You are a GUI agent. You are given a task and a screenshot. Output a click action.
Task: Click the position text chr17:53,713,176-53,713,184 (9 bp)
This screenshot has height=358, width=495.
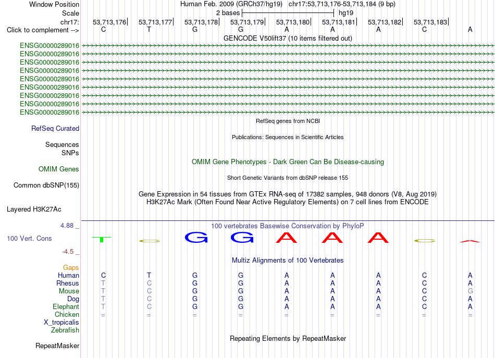(342, 4)
